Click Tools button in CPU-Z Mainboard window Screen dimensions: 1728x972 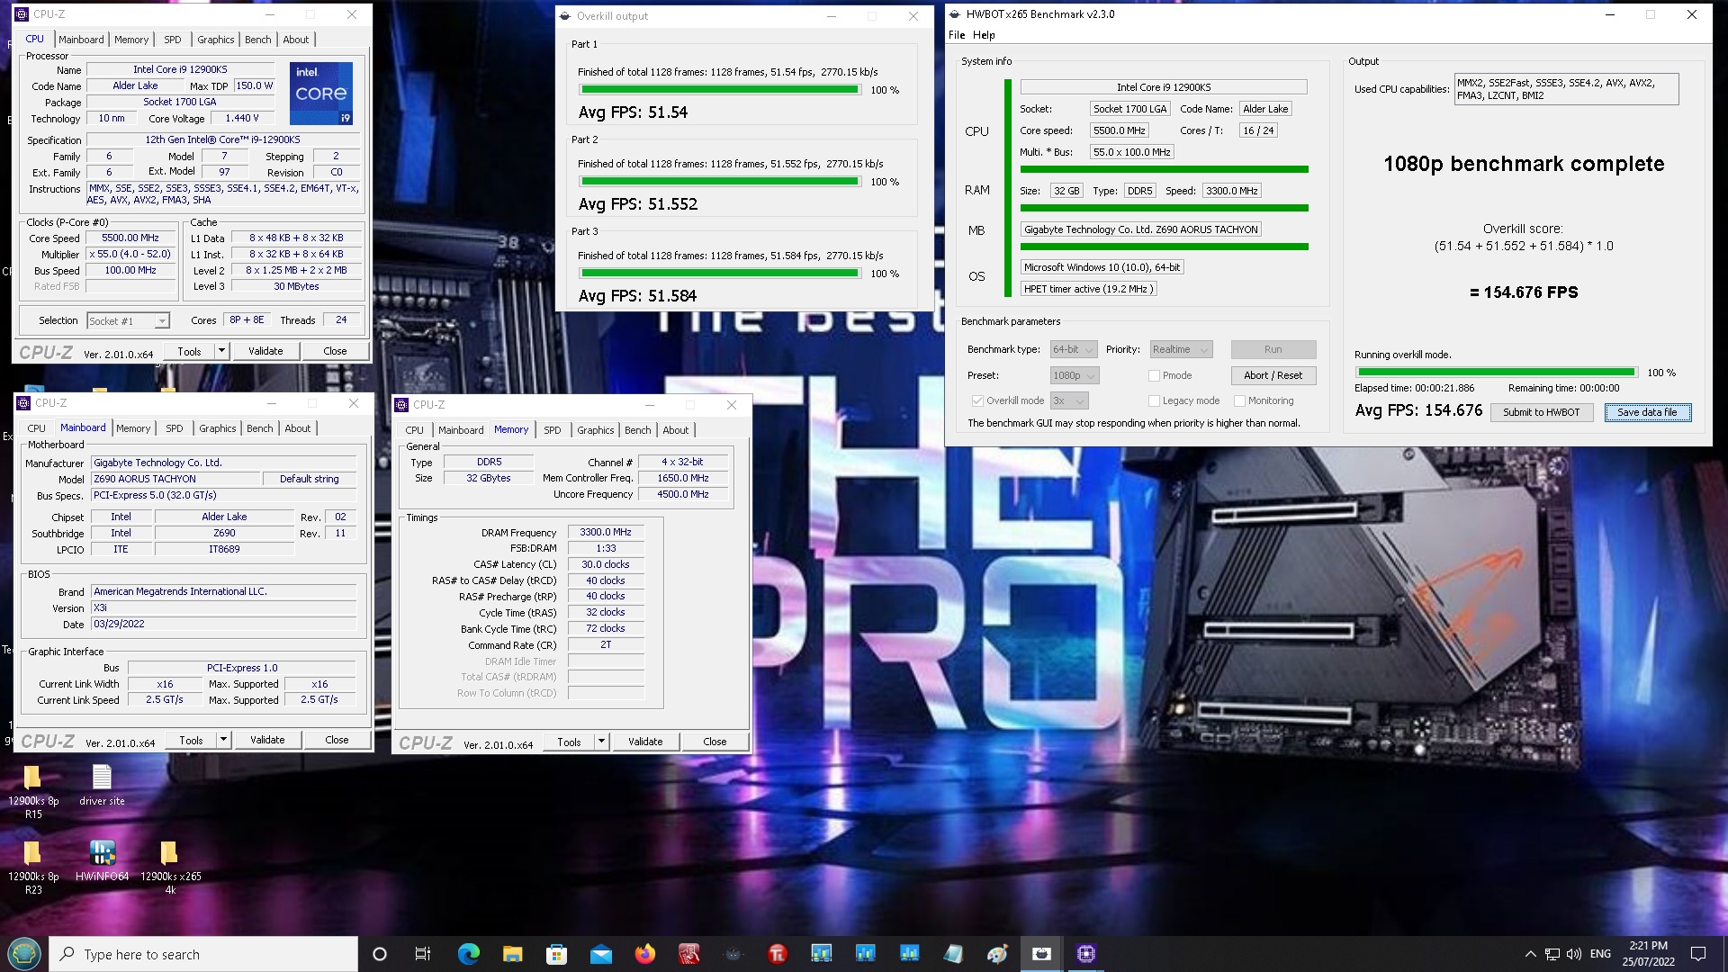[x=191, y=740]
